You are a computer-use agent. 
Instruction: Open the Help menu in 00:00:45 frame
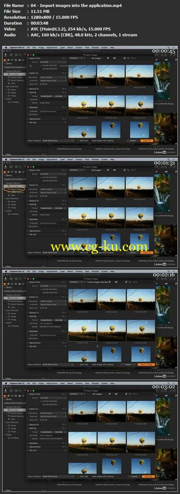tap(112, 47)
